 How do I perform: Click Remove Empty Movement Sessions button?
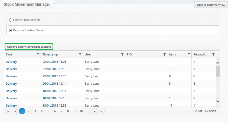pyautogui.click(x=29, y=47)
